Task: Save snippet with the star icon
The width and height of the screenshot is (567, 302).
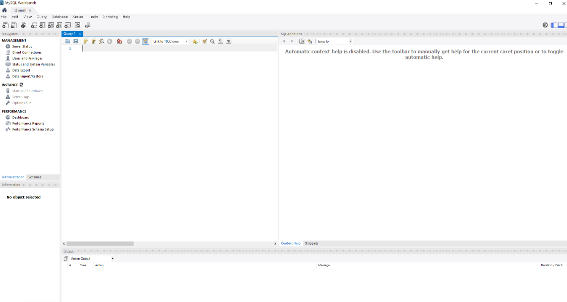Action: click(195, 41)
